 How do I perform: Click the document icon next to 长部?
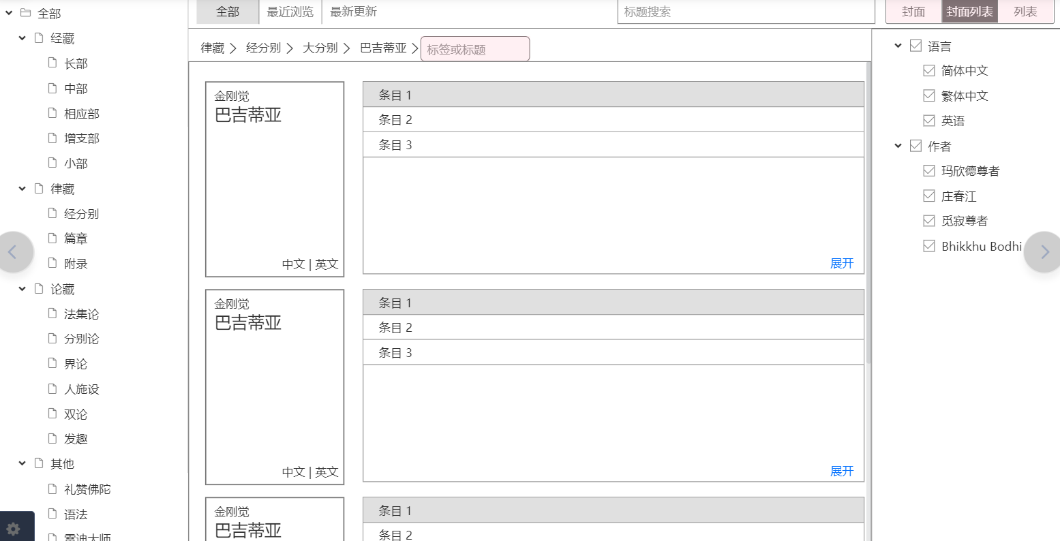52,63
